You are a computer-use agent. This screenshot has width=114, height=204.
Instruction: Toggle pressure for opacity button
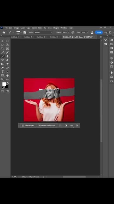(x=73, y=33)
